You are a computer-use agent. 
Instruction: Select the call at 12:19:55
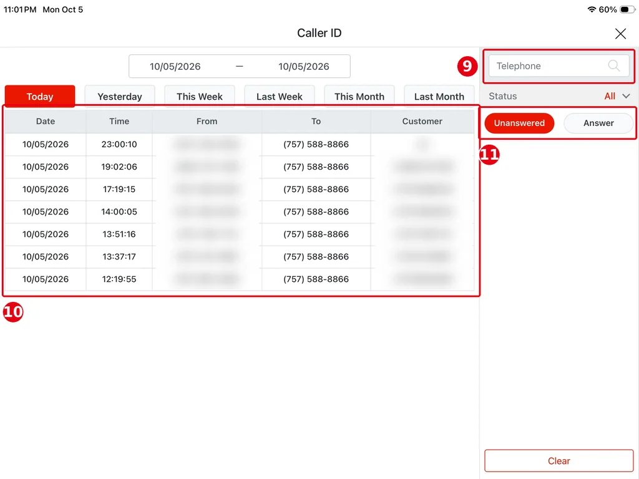(240, 279)
